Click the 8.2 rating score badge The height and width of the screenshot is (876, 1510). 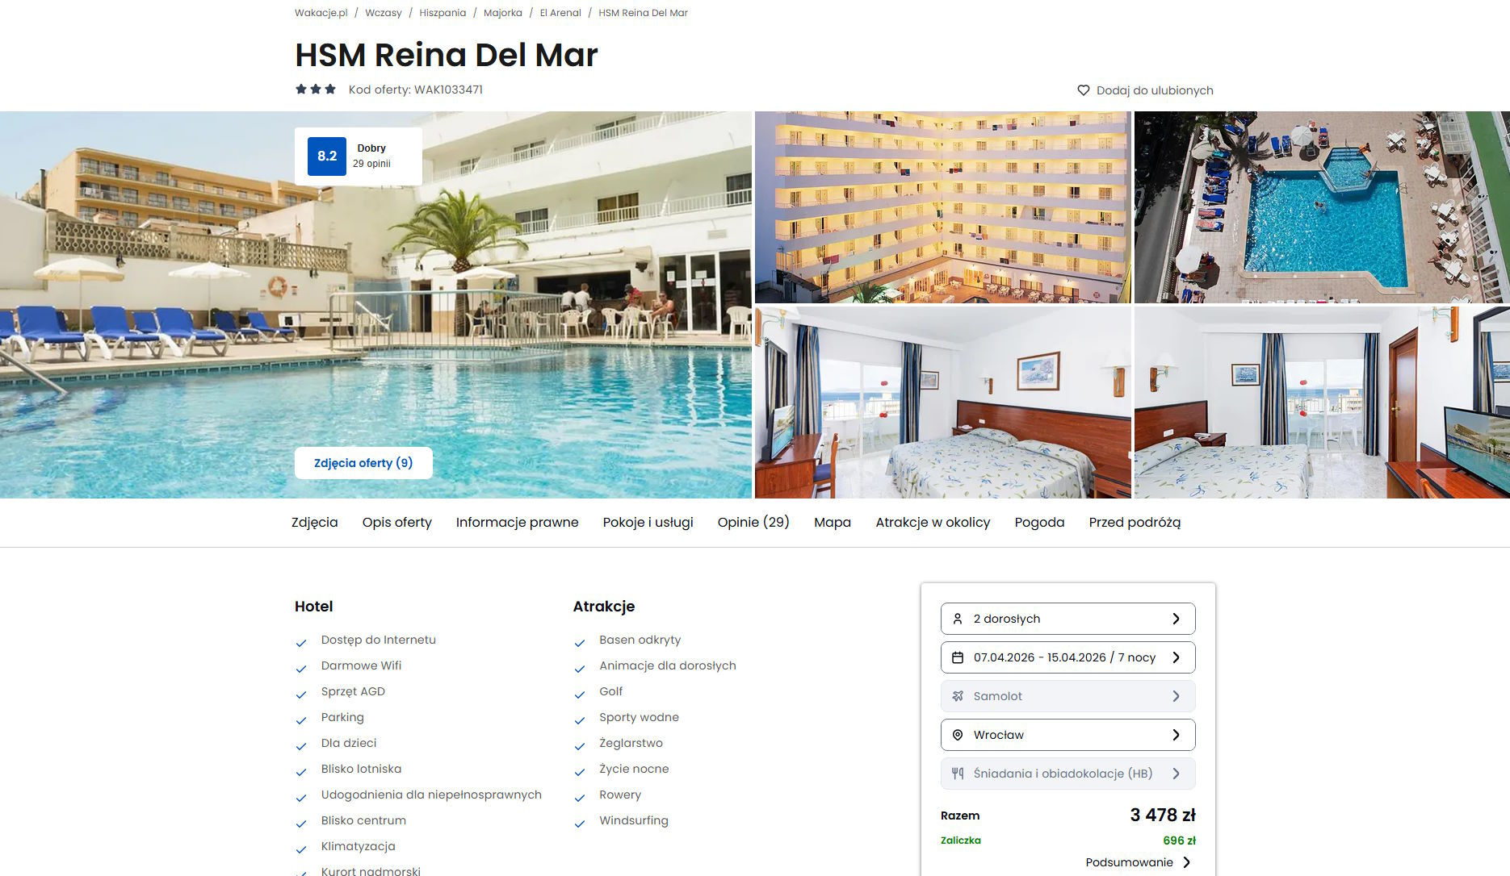[327, 156]
